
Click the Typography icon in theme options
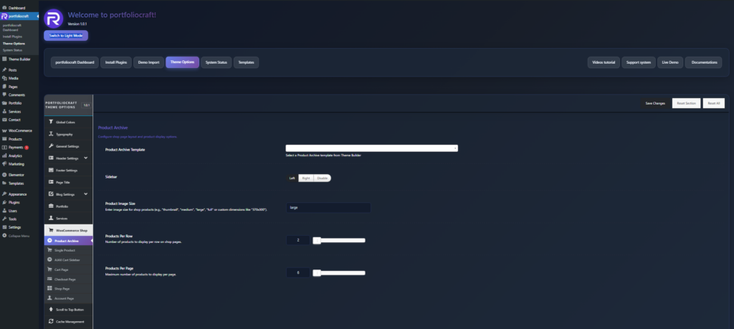(50, 134)
